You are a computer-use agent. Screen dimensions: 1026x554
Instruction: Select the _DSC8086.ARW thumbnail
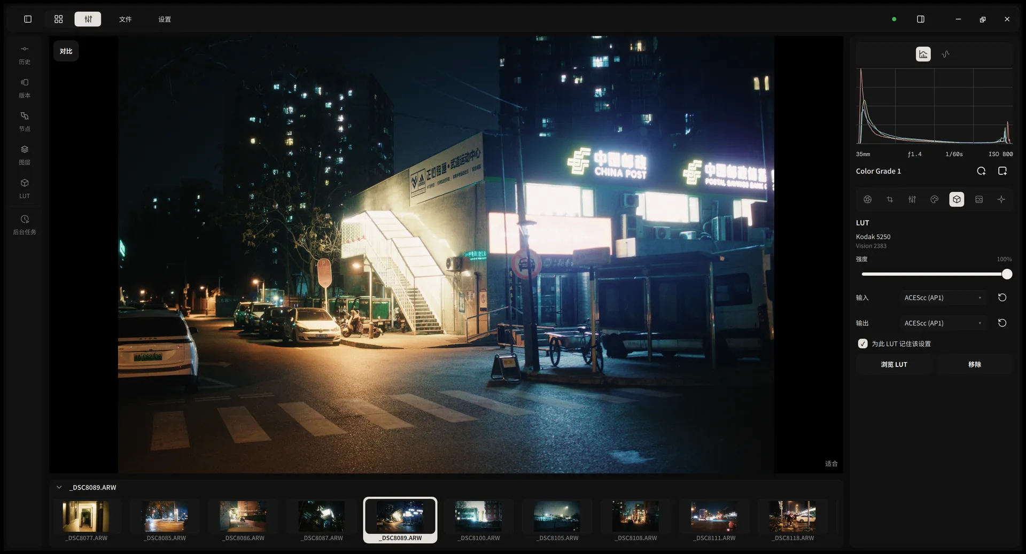tap(243, 521)
